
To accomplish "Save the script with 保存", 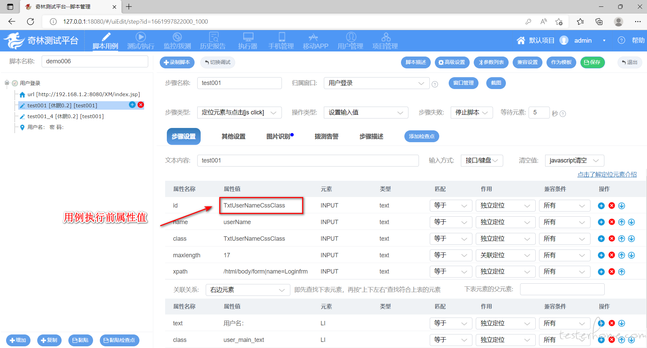I will (593, 62).
